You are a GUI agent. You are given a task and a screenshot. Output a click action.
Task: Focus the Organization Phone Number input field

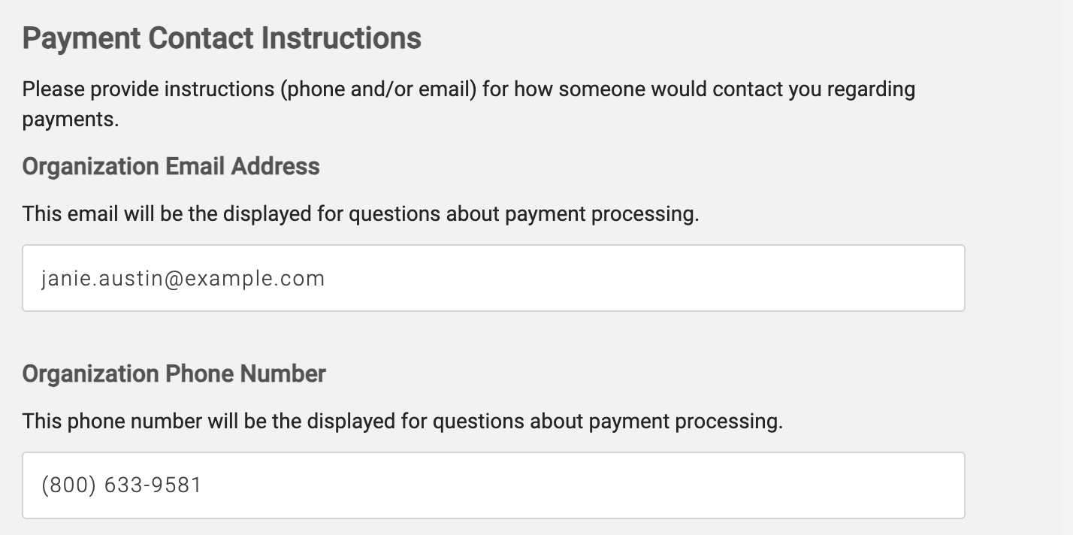[x=493, y=485]
